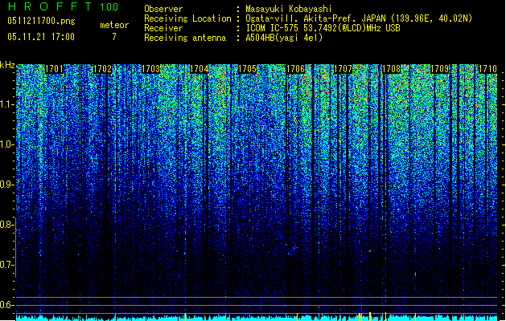The width and height of the screenshot is (506, 321).
Task: Click the date stamp 05.11.21 17:00
Action: click(x=41, y=37)
